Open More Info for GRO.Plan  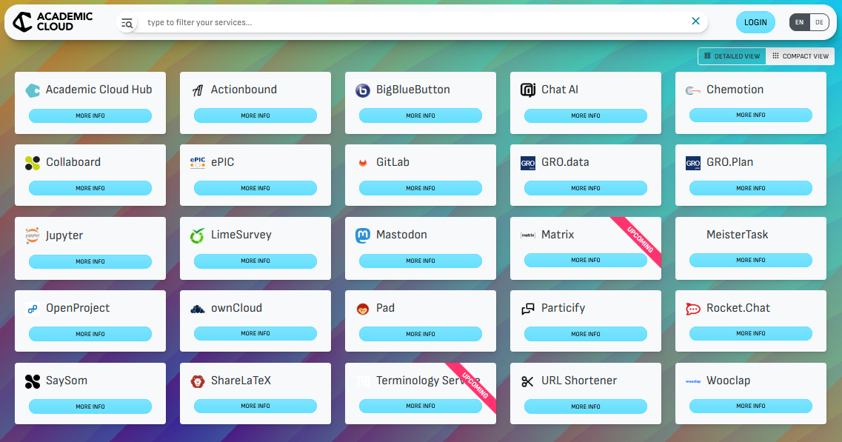pyautogui.click(x=751, y=188)
